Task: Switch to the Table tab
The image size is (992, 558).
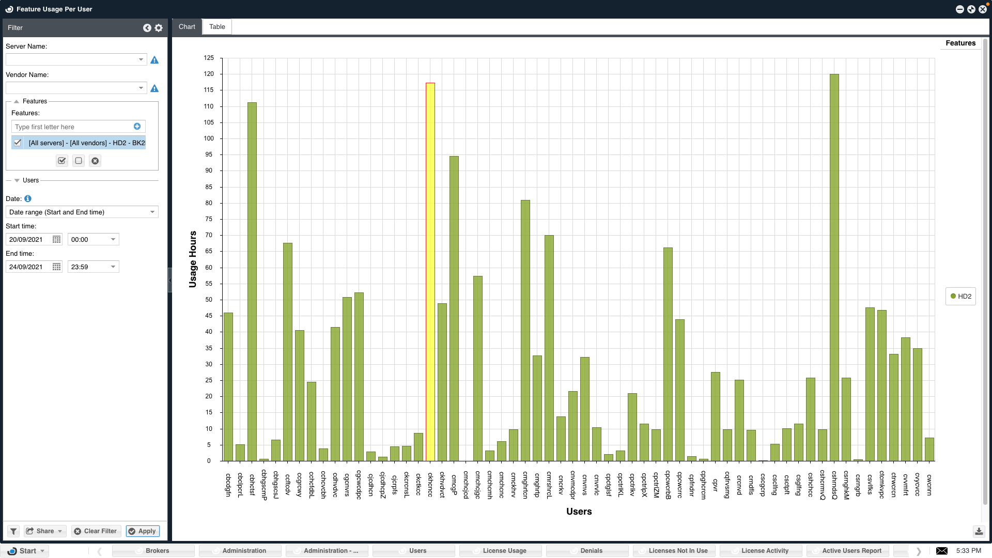Action: [217, 27]
